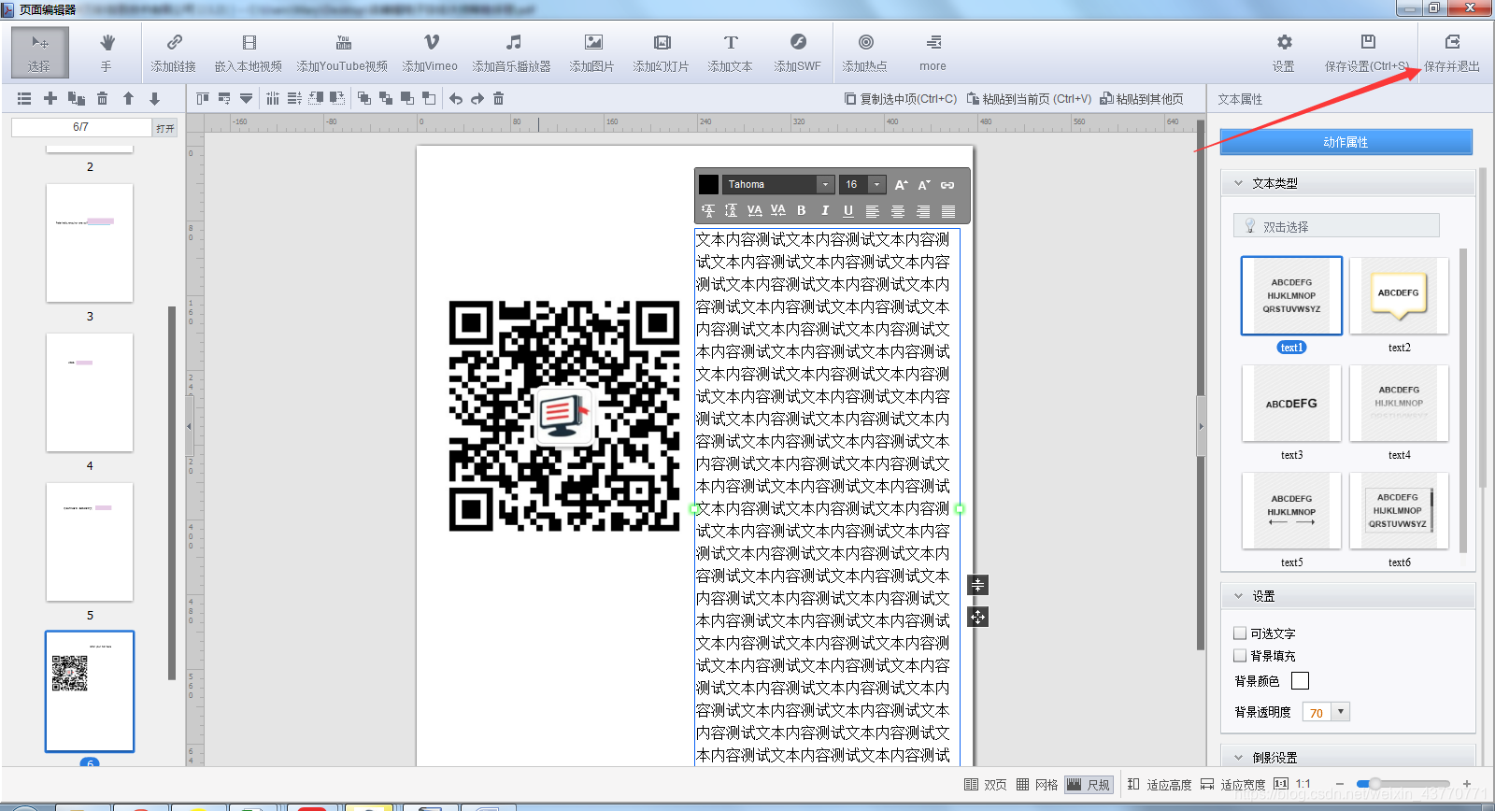Expand the 倒影设置 section
The image size is (1495, 811).
tap(1239, 758)
